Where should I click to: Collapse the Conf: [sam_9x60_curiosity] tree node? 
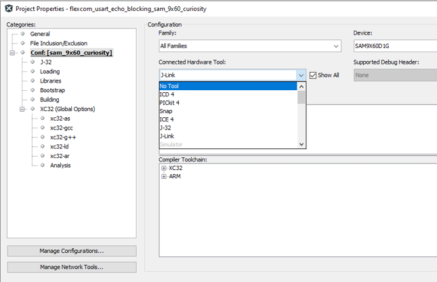click(12, 53)
